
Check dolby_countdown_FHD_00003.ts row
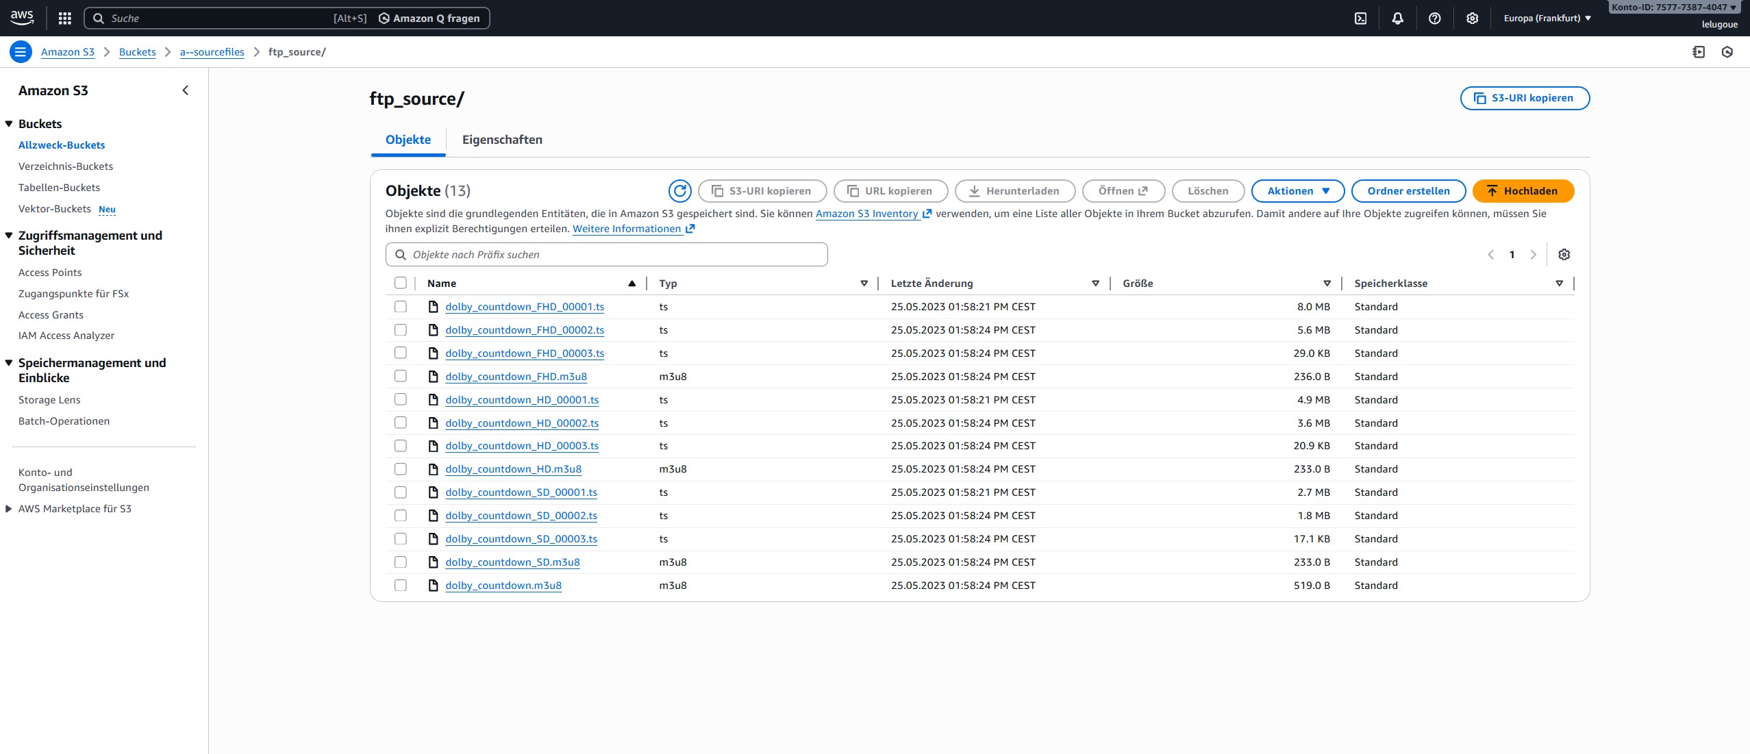[x=401, y=353]
